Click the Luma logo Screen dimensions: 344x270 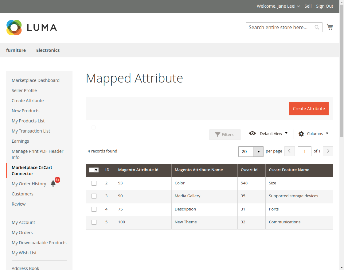[32, 28]
